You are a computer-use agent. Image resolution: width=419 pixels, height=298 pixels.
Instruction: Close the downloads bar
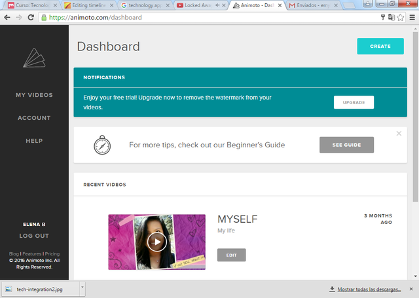click(411, 289)
